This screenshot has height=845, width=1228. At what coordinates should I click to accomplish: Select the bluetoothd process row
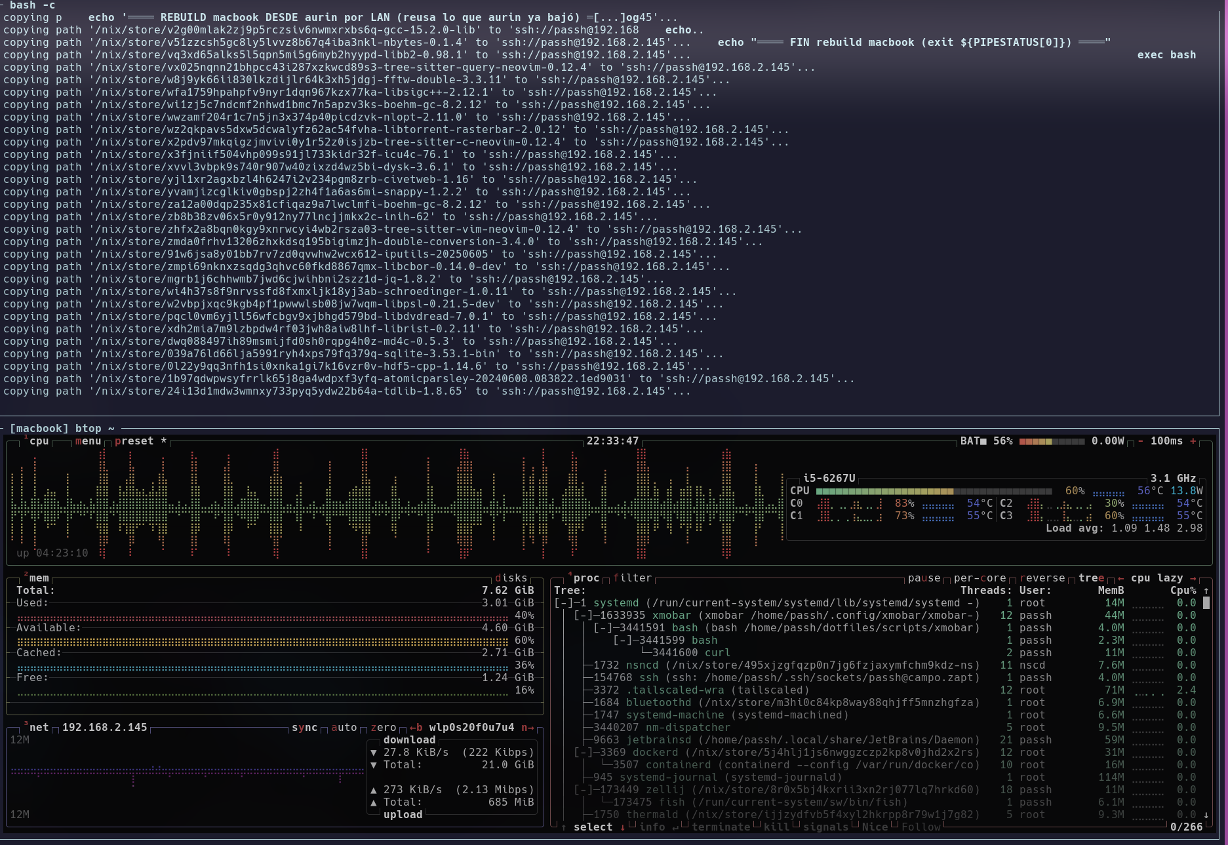tap(875, 703)
